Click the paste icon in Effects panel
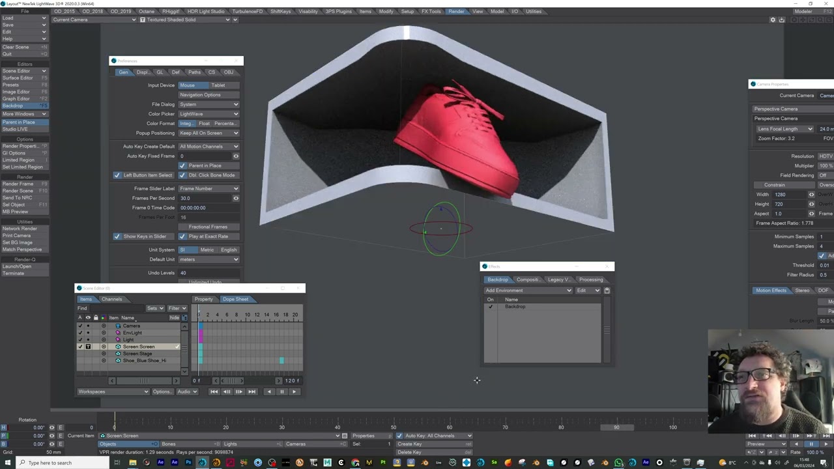The height and width of the screenshot is (469, 834). pos(607,291)
